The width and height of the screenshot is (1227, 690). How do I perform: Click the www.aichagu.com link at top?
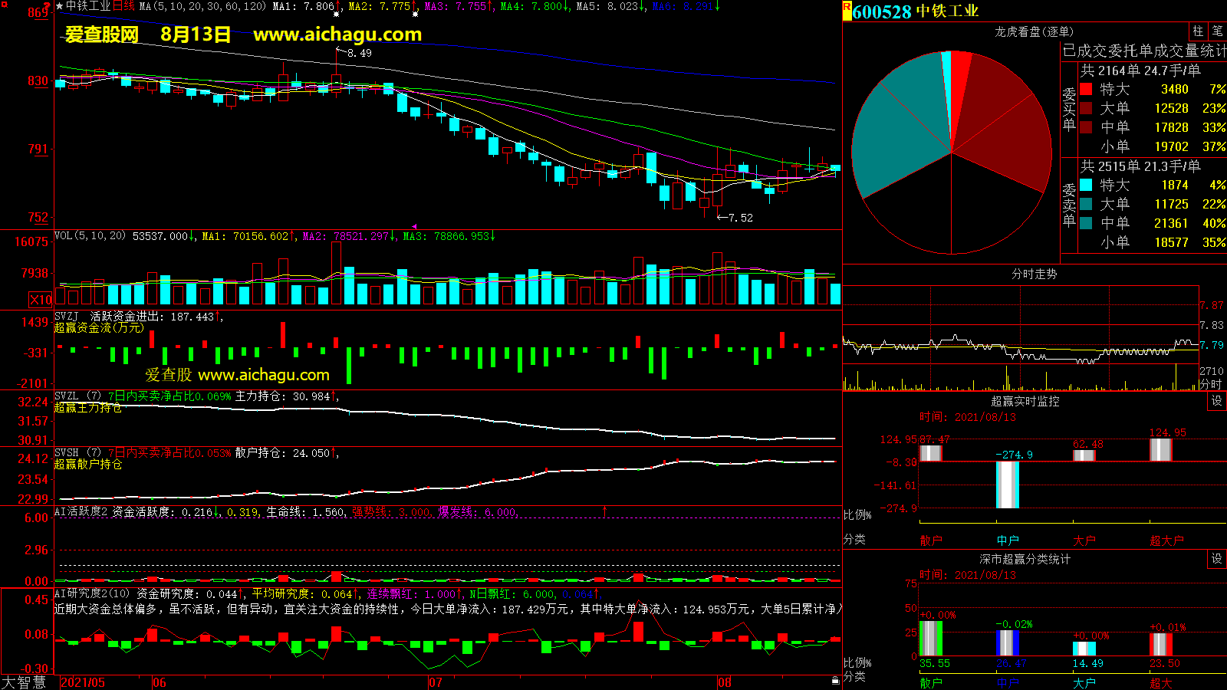[337, 34]
